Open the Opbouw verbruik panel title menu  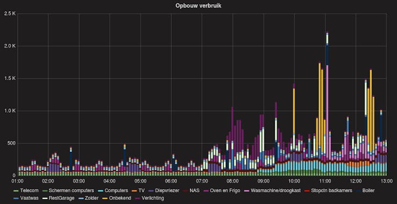[x=198, y=5]
